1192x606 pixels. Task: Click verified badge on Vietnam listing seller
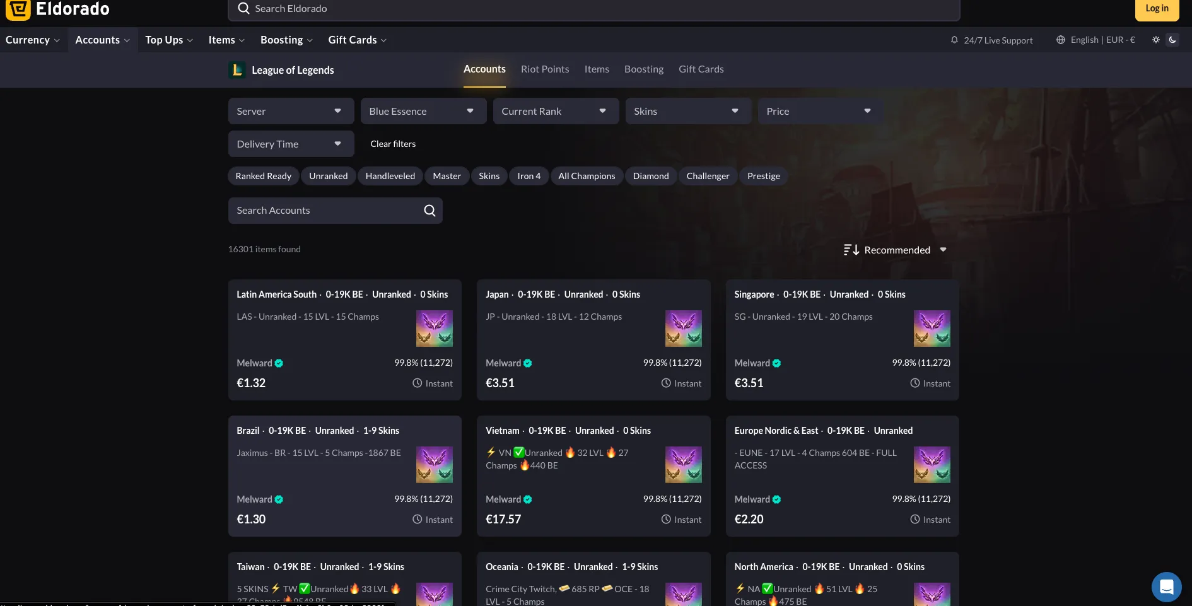pyautogui.click(x=528, y=499)
